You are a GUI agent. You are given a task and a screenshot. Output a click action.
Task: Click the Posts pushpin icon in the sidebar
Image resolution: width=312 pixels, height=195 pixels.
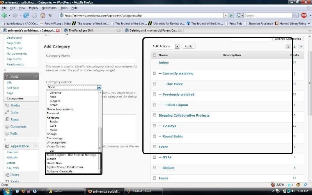coord(7,76)
